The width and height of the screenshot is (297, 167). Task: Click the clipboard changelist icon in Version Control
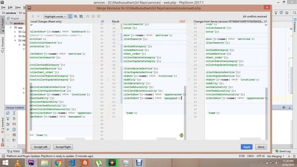click(x=14, y=129)
